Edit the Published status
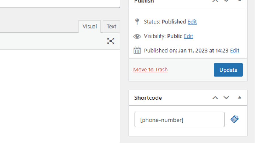Image resolution: width=255 pixels, height=143 pixels. (x=192, y=22)
